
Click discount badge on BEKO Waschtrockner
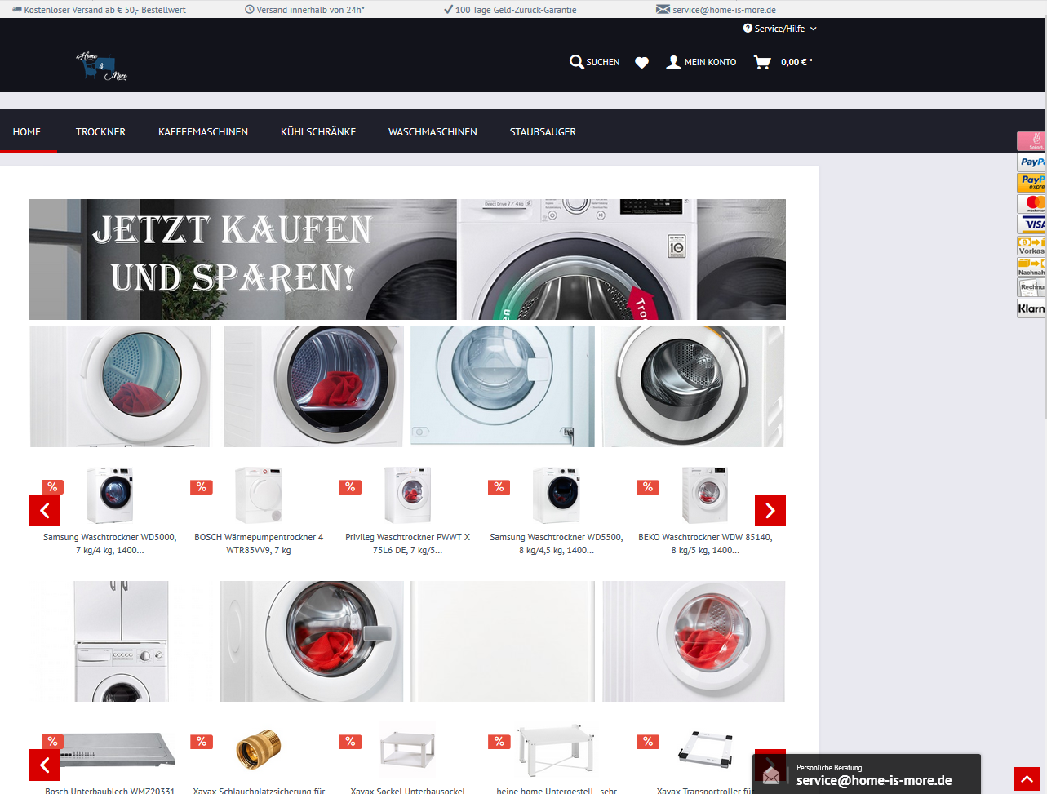pos(648,487)
